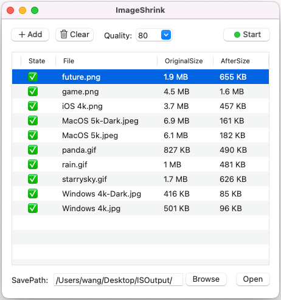Screen dimensions: 281x300
Task: Click the Add button with plus icon
Action: (30, 35)
